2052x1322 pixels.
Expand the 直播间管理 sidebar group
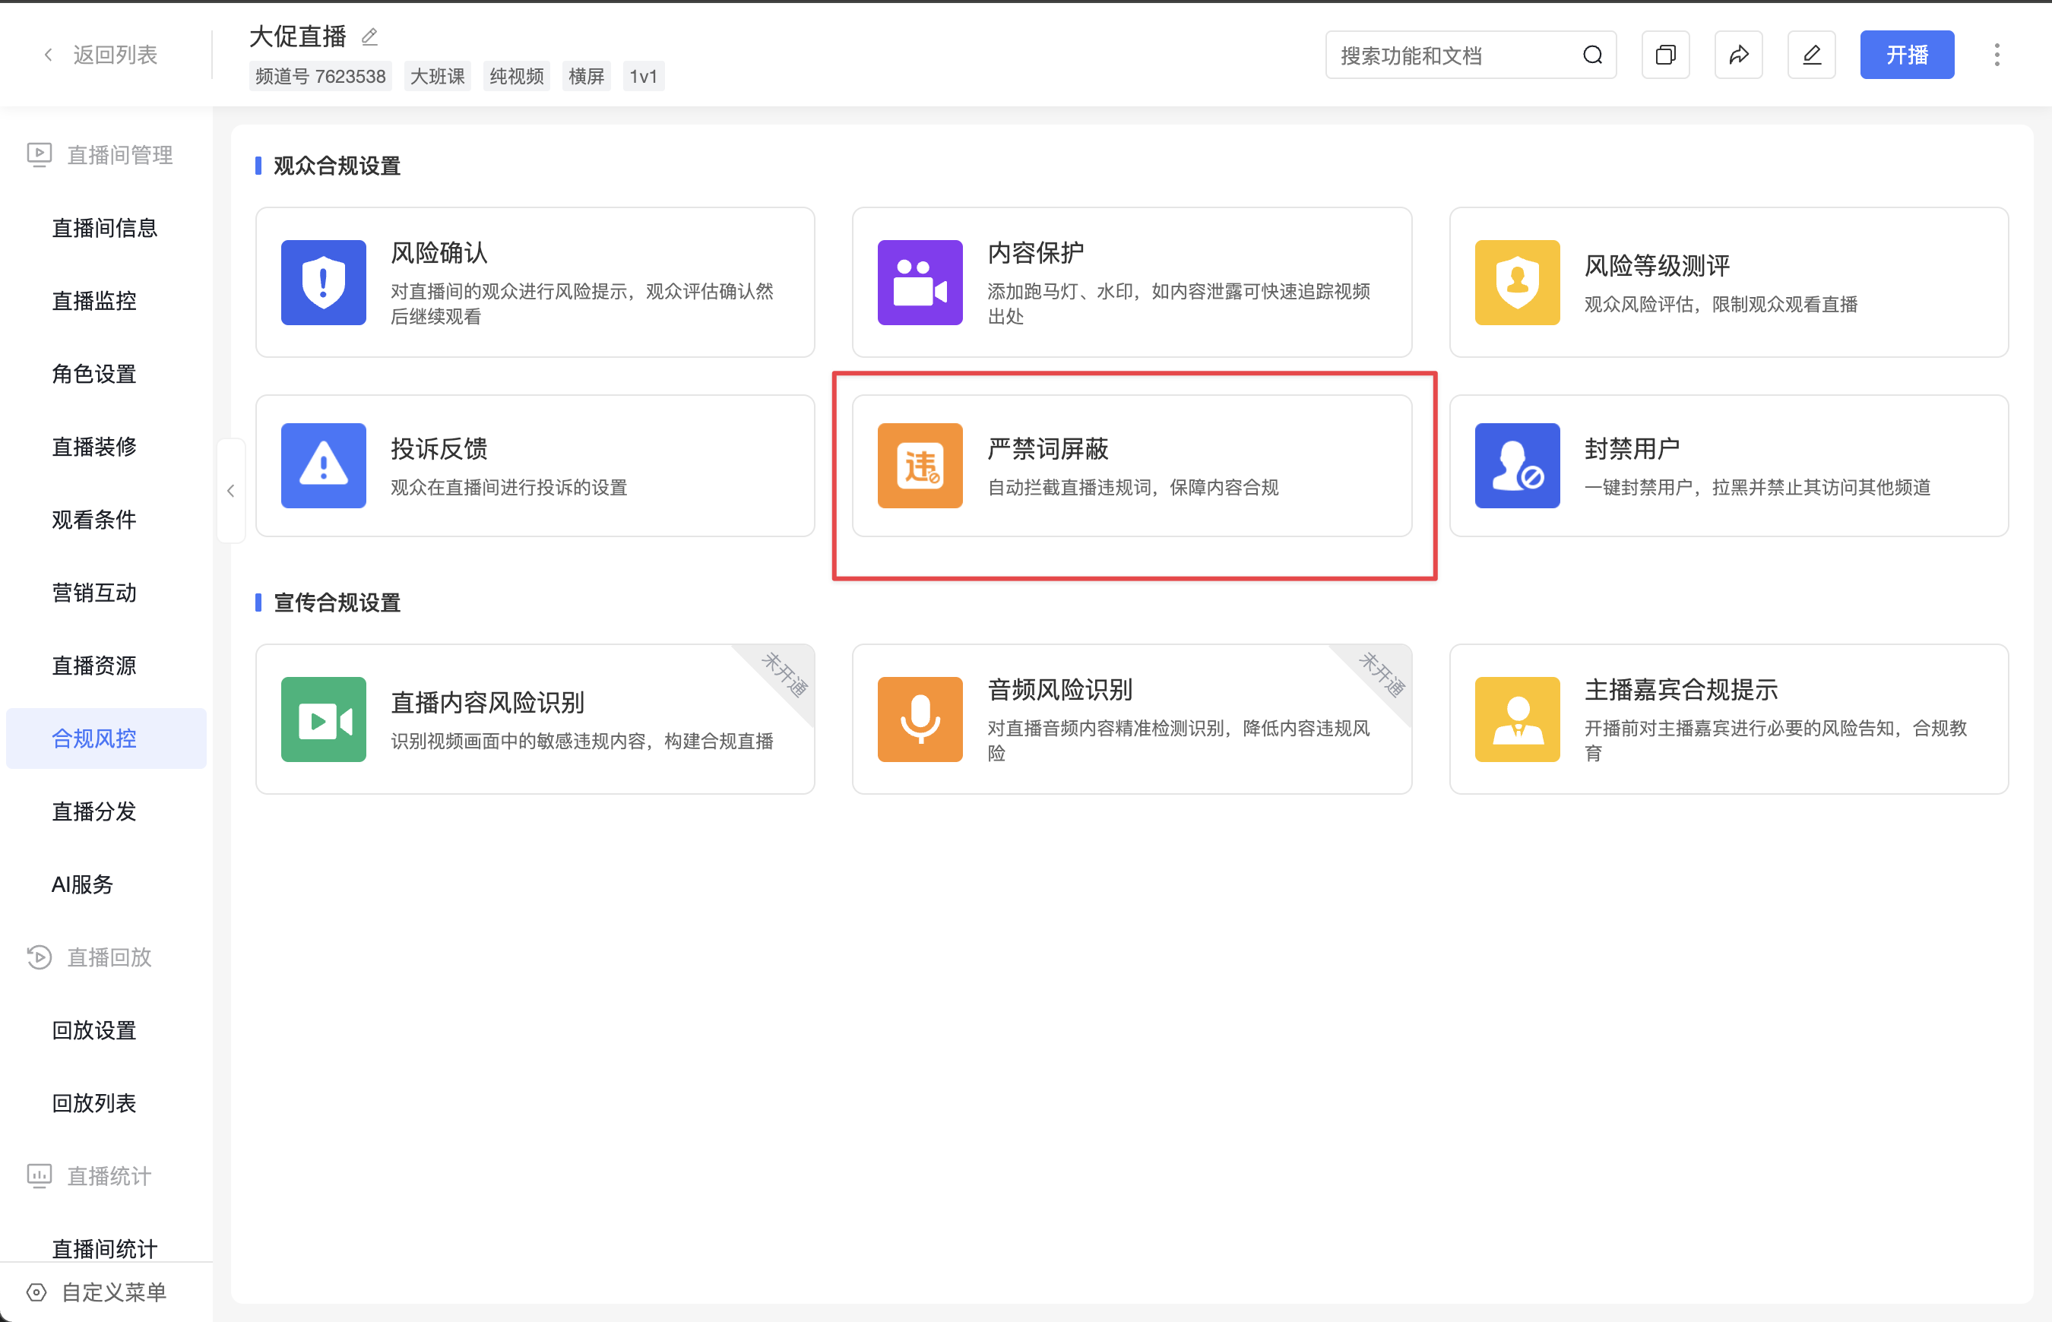pos(100,154)
